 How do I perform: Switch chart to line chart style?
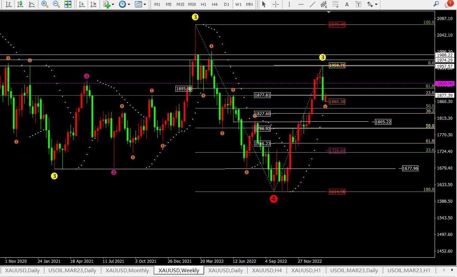coord(32,4)
